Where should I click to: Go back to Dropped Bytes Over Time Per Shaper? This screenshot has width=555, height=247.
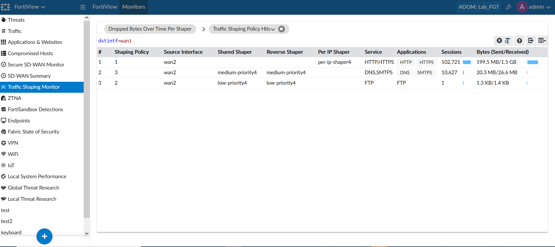point(150,29)
